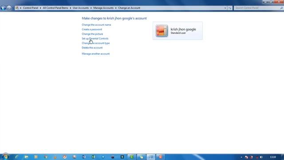This screenshot has width=284, height=160.
Task: Launch Internet Explorer from the taskbar
Action: 17,157
